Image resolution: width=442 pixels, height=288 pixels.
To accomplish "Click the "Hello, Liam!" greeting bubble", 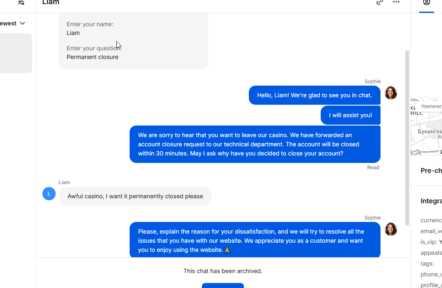I will (314, 95).
